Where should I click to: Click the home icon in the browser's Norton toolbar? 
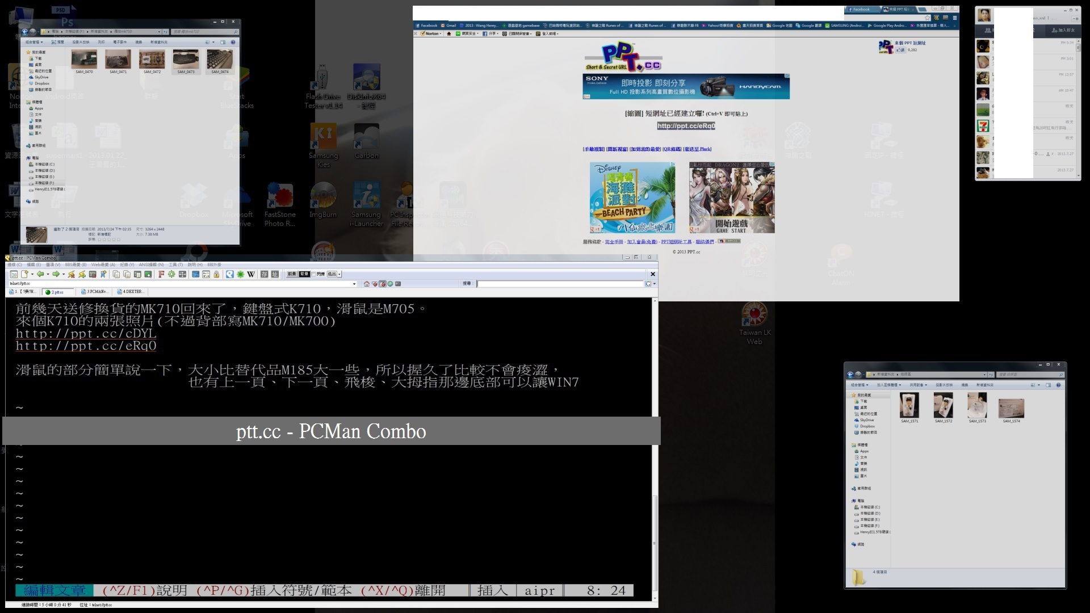tap(448, 33)
